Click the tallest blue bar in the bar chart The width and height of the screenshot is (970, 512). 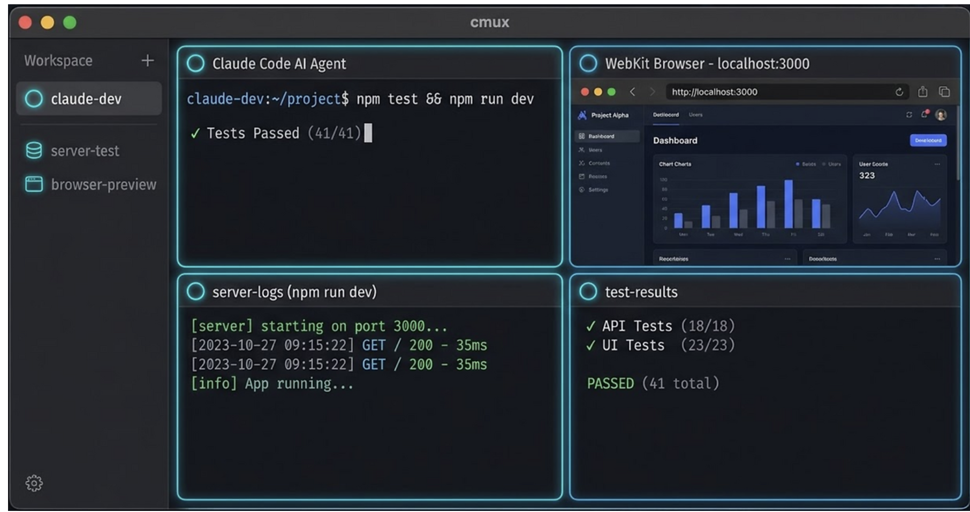789,204
